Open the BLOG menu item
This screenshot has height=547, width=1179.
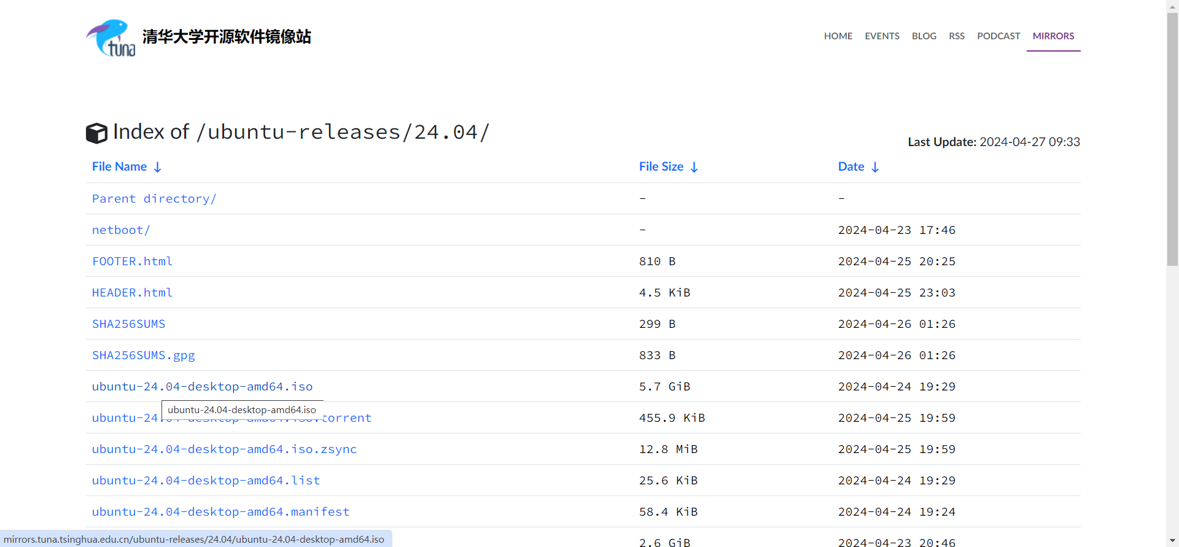click(x=924, y=36)
